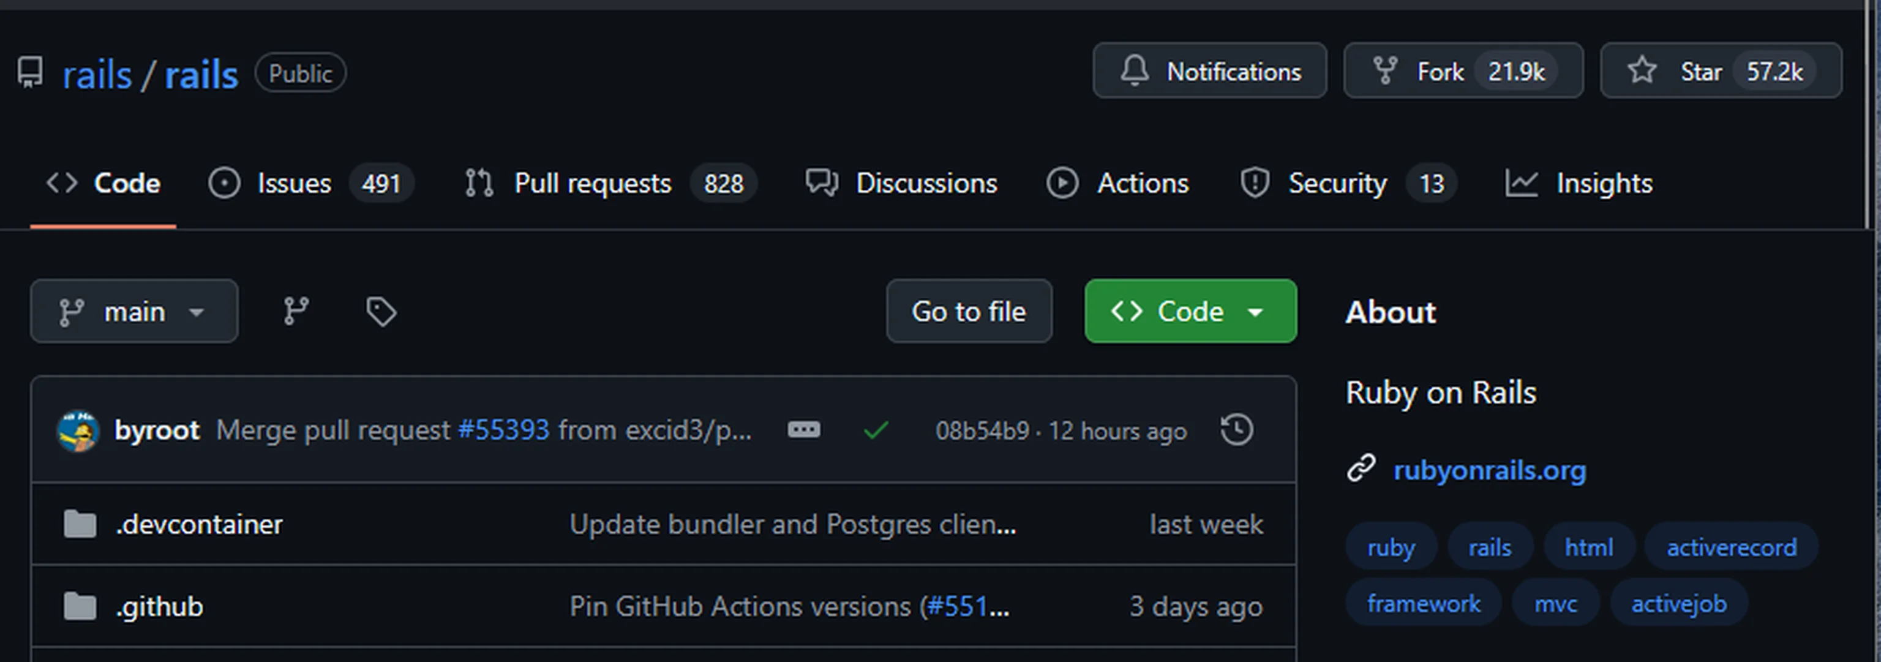Click the .devcontainer folder icon
The height and width of the screenshot is (662, 1881).
click(80, 524)
